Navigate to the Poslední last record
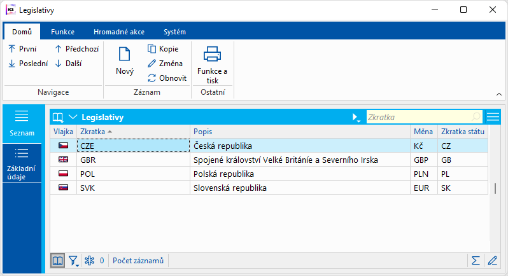This screenshot has height=276, width=508. pos(28,64)
